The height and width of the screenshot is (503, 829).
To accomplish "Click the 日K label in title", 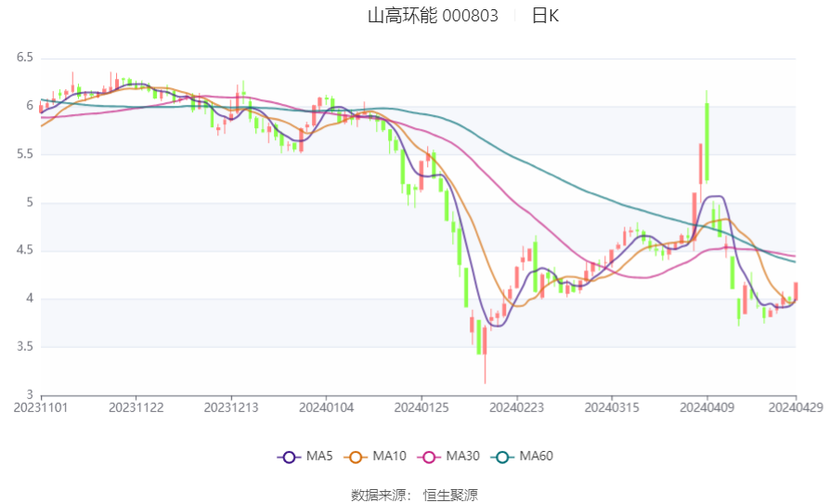I will tap(545, 16).
